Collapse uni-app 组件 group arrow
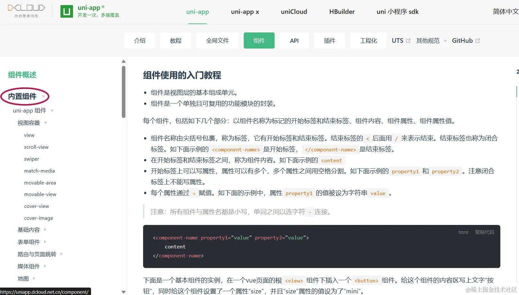Viewport: 519px width, 295px height. [x=52, y=111]
